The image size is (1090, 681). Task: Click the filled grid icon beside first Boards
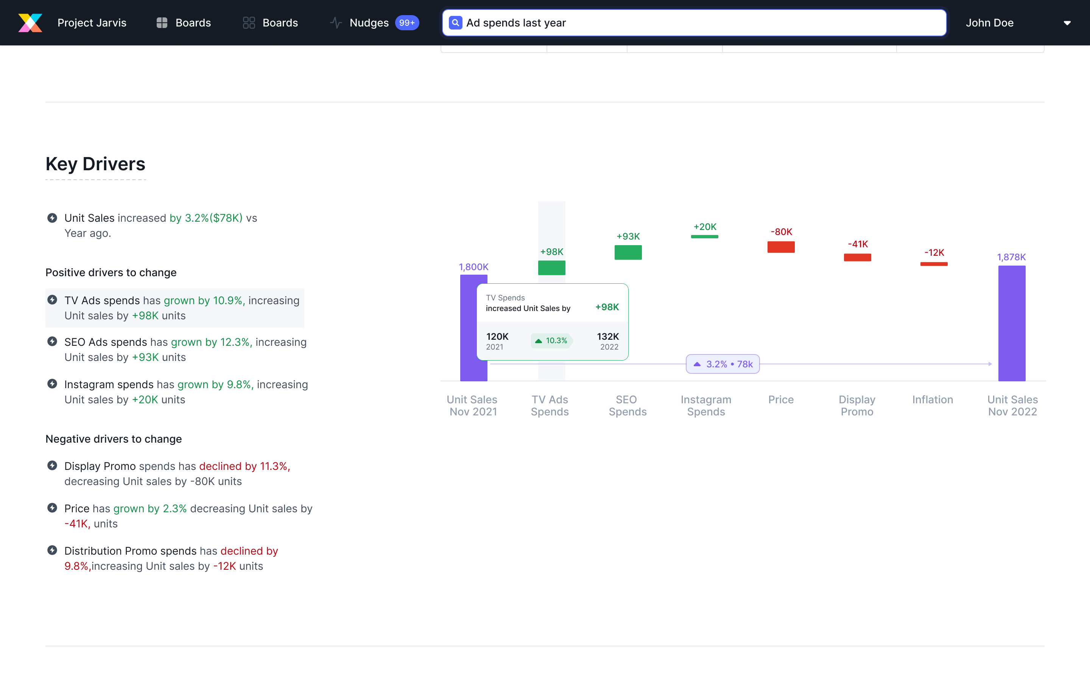coord(162,23)
